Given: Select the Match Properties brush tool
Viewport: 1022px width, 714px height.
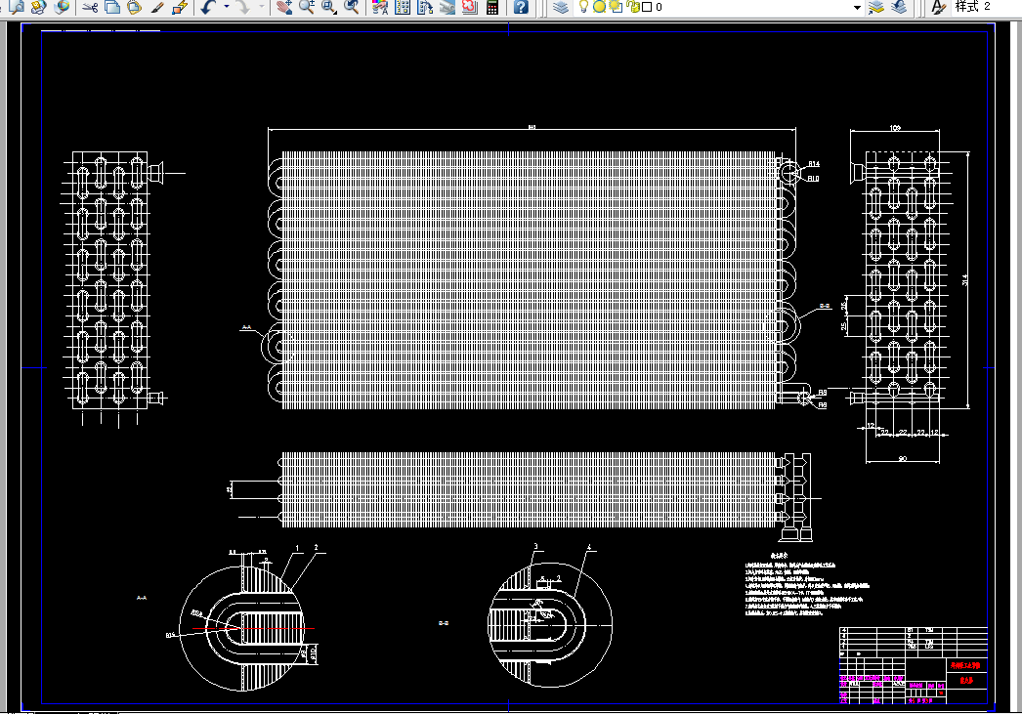Looking at the screenshot, I should [157, 7].
